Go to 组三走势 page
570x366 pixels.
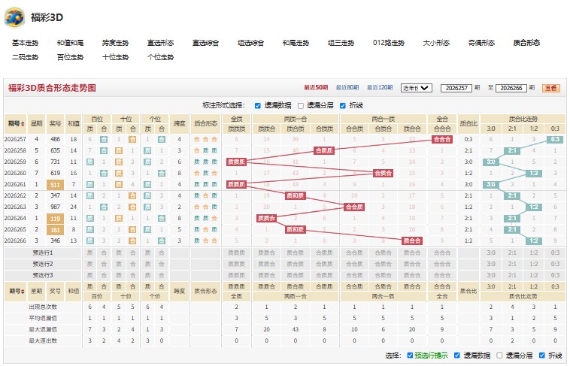pos(341,43)
